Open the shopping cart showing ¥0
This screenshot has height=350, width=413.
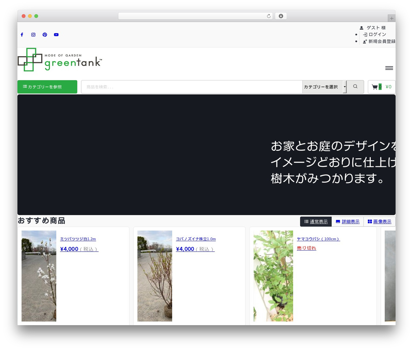pyautogui.click(x=381, y=87)
